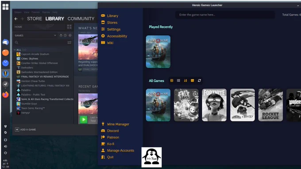Open the Help menu in Steam

55,12
